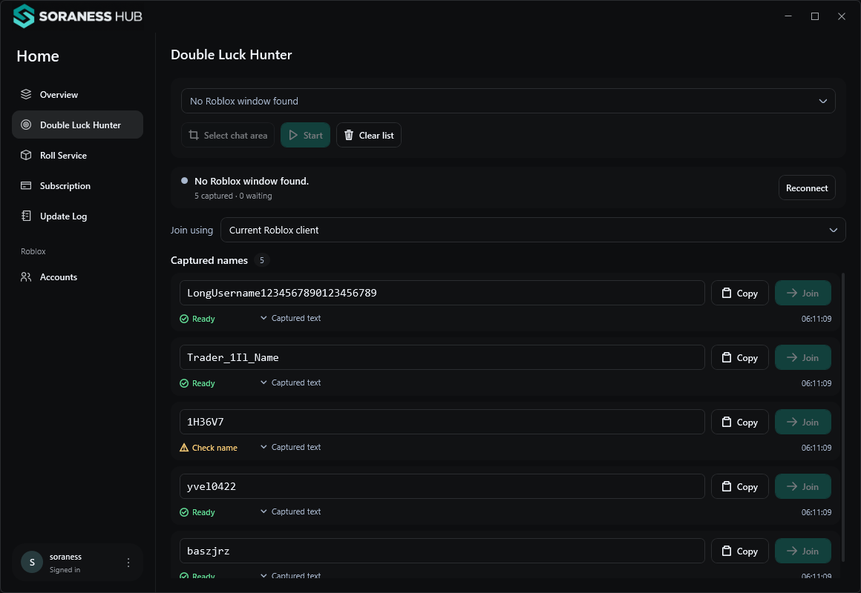Click the Accounts people icon
Viewport: 861px width, 593px height.
[26, 277]
